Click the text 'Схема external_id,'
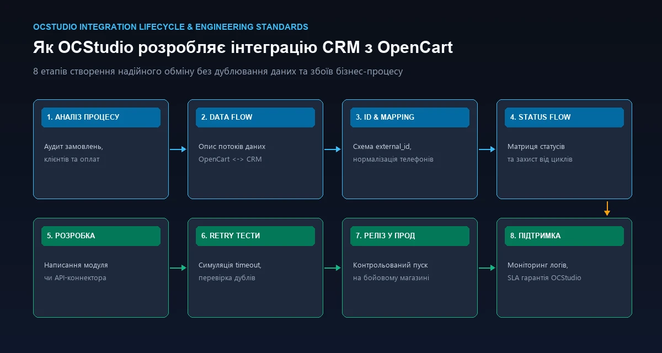The width and height of the screenshot is (662, 353). [x=382, y=147]
